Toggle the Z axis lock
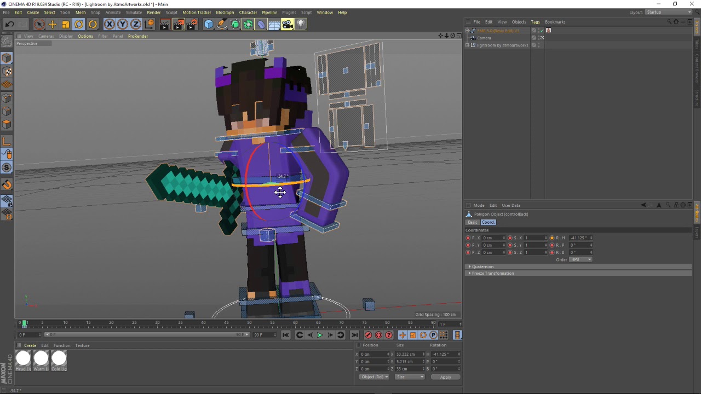This screenshot has width=701, height=394. pos(135,24)
